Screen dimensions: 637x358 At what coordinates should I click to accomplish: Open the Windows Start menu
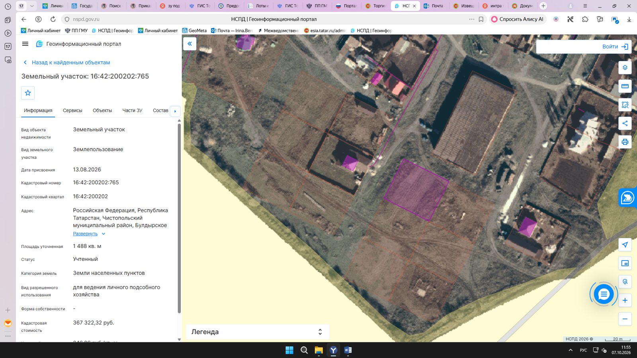[x=289, y=350]
